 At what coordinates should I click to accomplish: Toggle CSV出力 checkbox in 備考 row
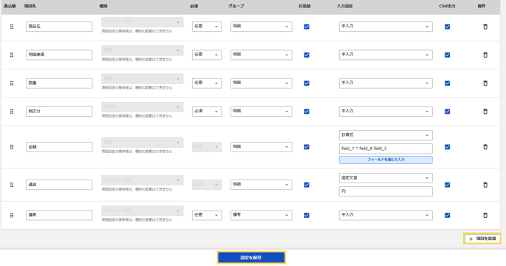pyautogui.click(x=447, y=215)
